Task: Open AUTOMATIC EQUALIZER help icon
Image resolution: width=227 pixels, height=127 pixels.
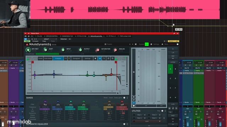Action: [x=124, y=124]
